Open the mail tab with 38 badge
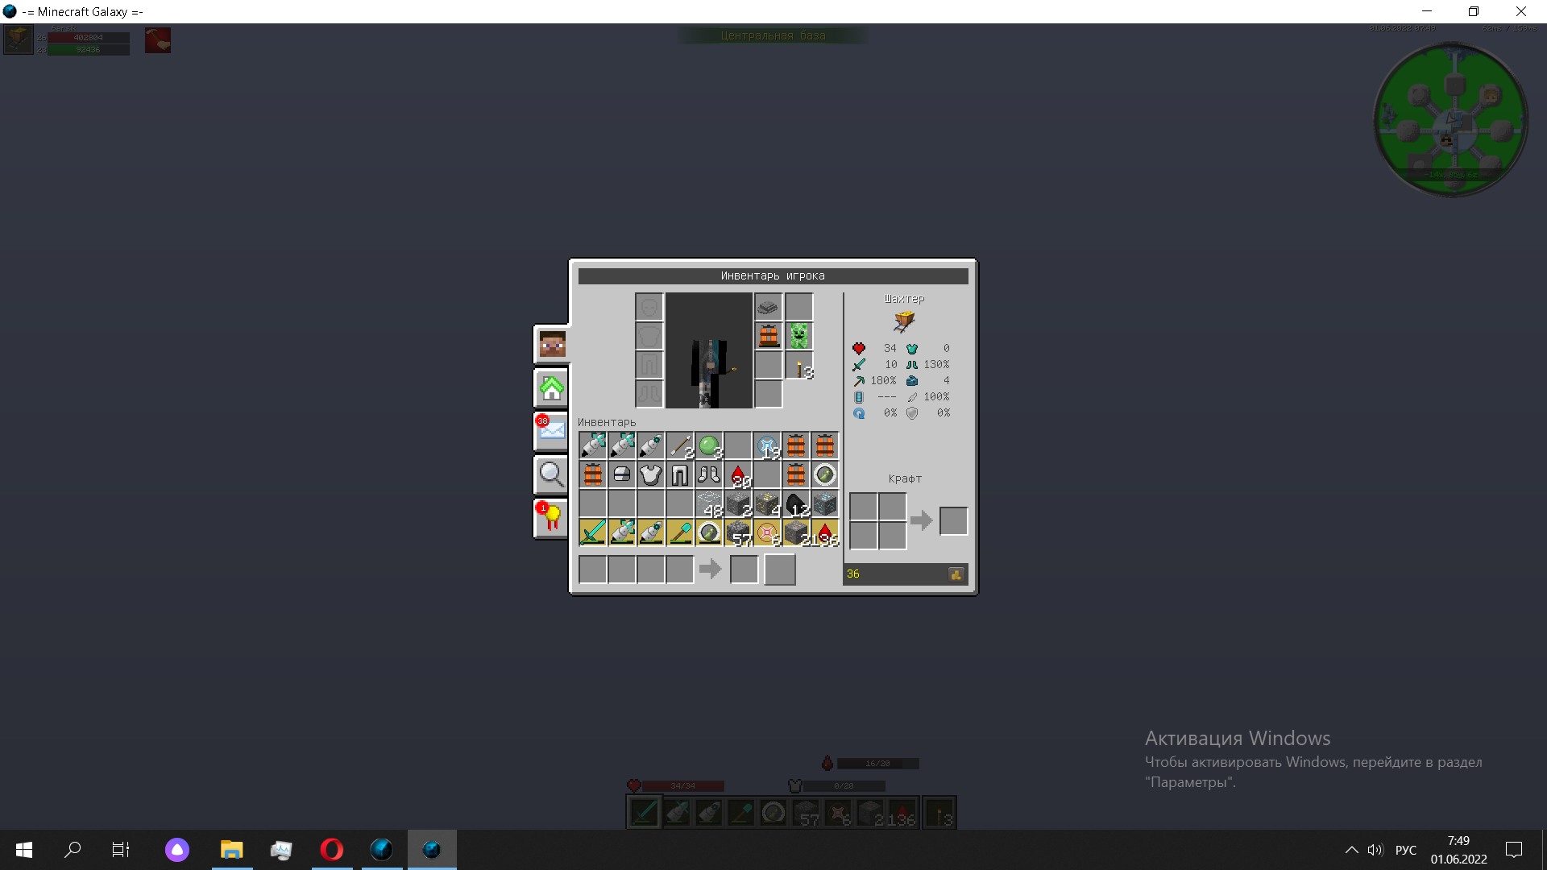Screen dimensions: 1547x870 point(552,431)
